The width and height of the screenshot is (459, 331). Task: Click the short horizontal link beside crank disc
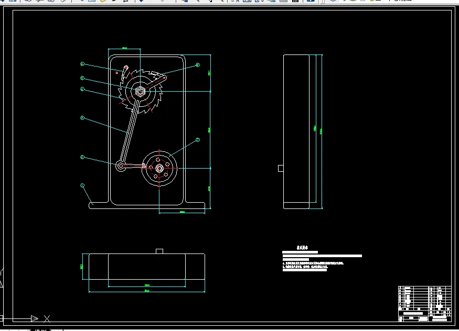tap(135, 166)
